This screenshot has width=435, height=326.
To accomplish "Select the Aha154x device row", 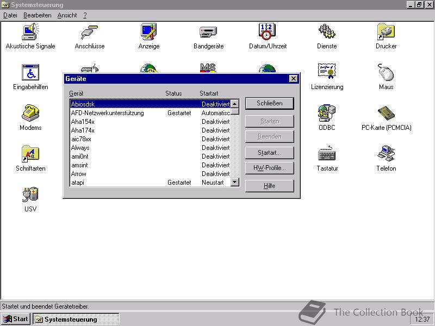I will click(x=150, y=121).
